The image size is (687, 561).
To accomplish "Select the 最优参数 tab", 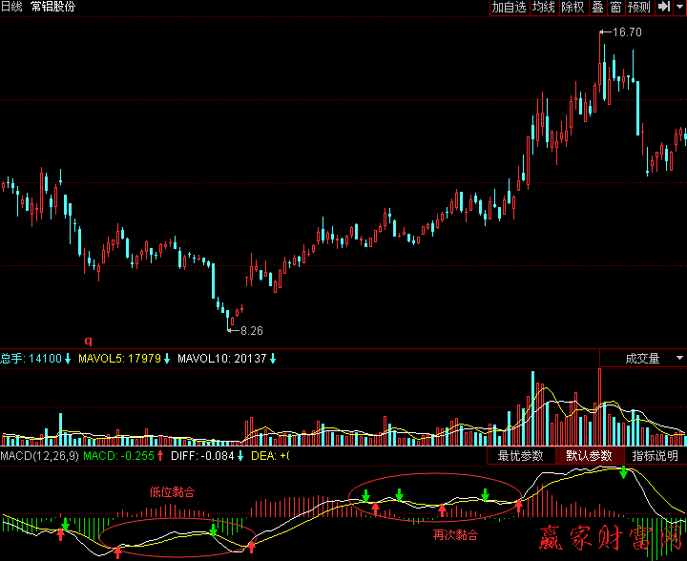I will coord(520,456).
